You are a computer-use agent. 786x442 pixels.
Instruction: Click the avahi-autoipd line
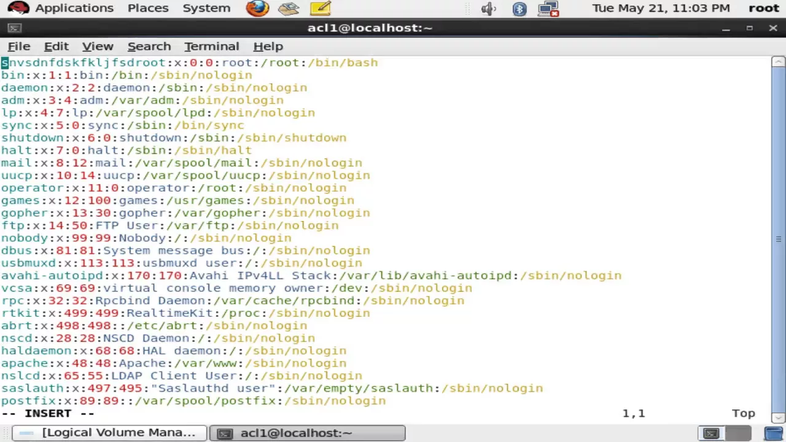tap(311, 276)
